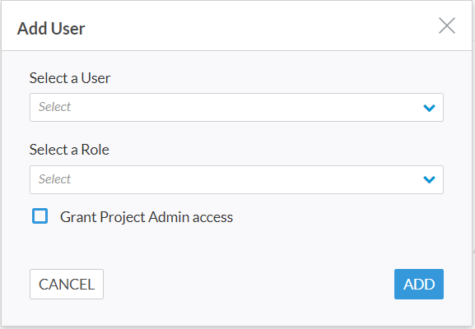Click the "Add User" dialog title
The width and height of the screenshot is (475, 329).
pyautogui.click(x=51, y=29)
